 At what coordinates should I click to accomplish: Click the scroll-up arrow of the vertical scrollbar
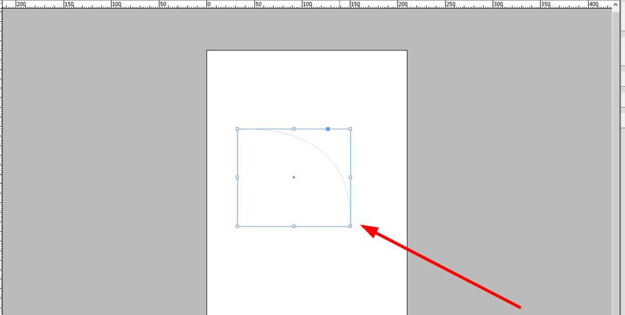pos(616,4)
